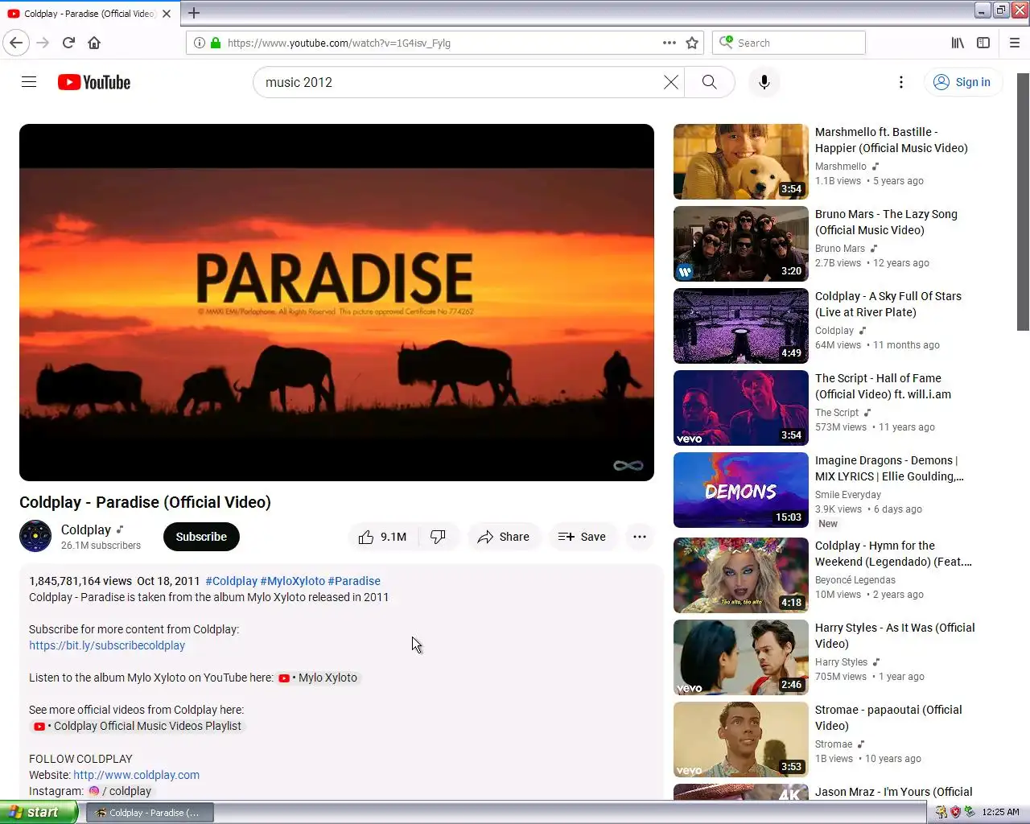Select Coldplay - Paradise taskbar window button

pyautogui.click(x=150, y=813)
